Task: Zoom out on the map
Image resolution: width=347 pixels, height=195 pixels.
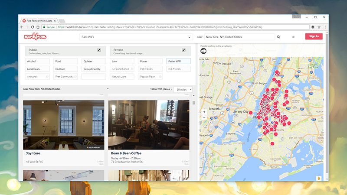Action: 204,117
